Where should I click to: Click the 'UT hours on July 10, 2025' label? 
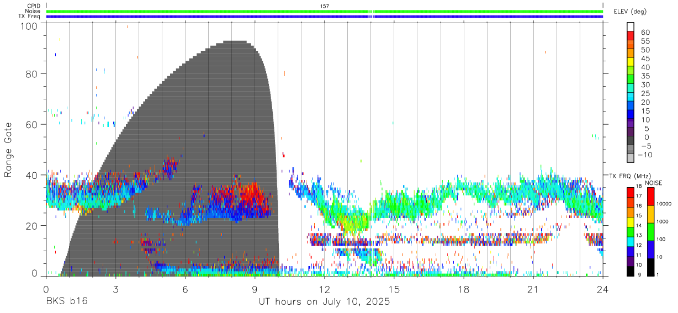click(325, 301)
